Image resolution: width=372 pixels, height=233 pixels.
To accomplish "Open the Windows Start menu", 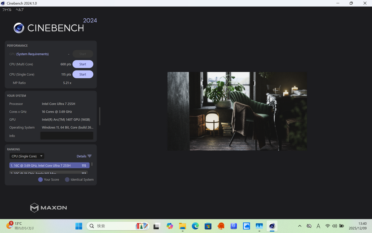I will (79, 226).
